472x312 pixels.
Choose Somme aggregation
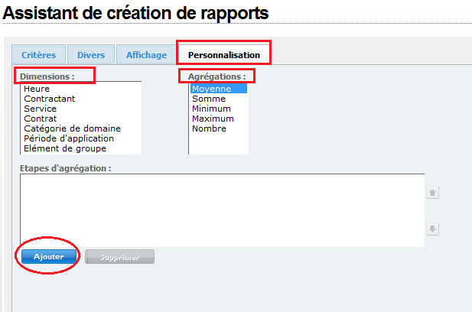219,99
